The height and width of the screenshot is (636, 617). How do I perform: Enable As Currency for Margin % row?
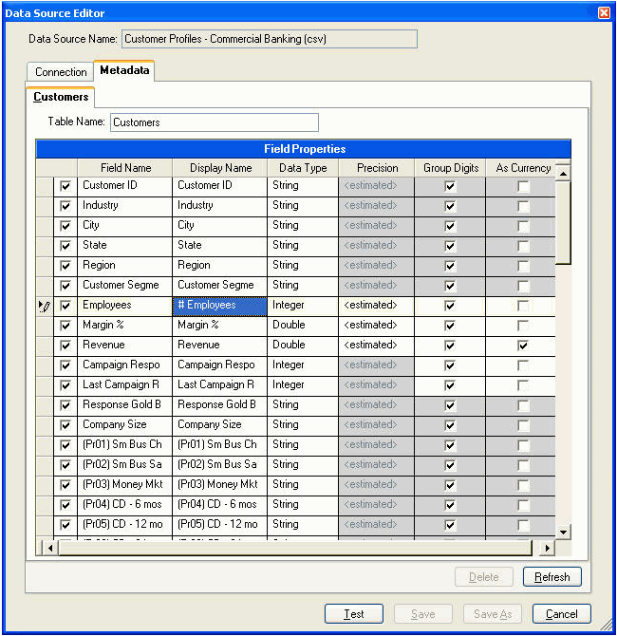[523, 326]
